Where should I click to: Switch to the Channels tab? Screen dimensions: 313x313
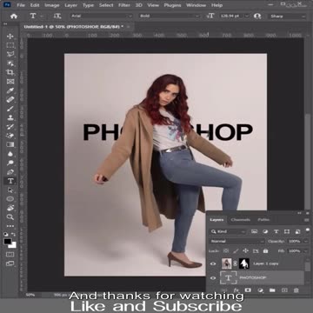(x=241, y=220)
